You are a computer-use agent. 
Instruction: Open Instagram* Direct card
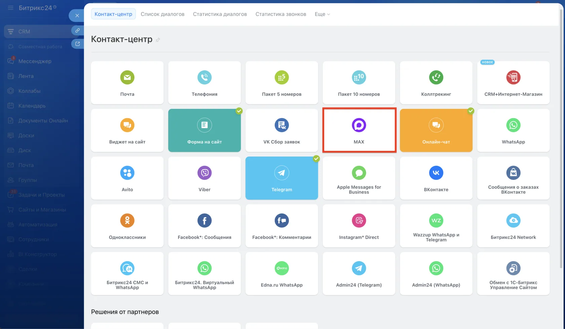point(359,226)
